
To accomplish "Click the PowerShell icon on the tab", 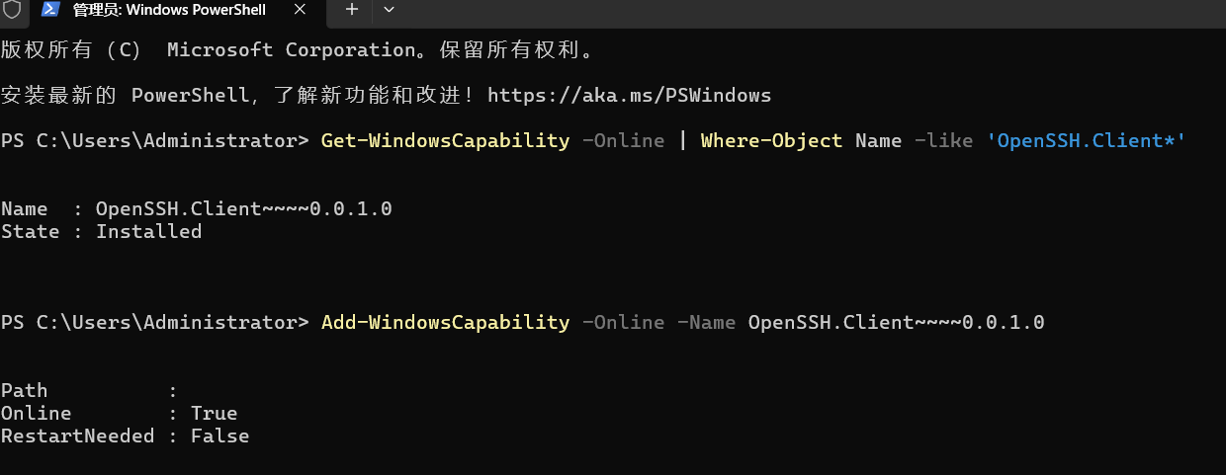I will [x=50, y=9].
